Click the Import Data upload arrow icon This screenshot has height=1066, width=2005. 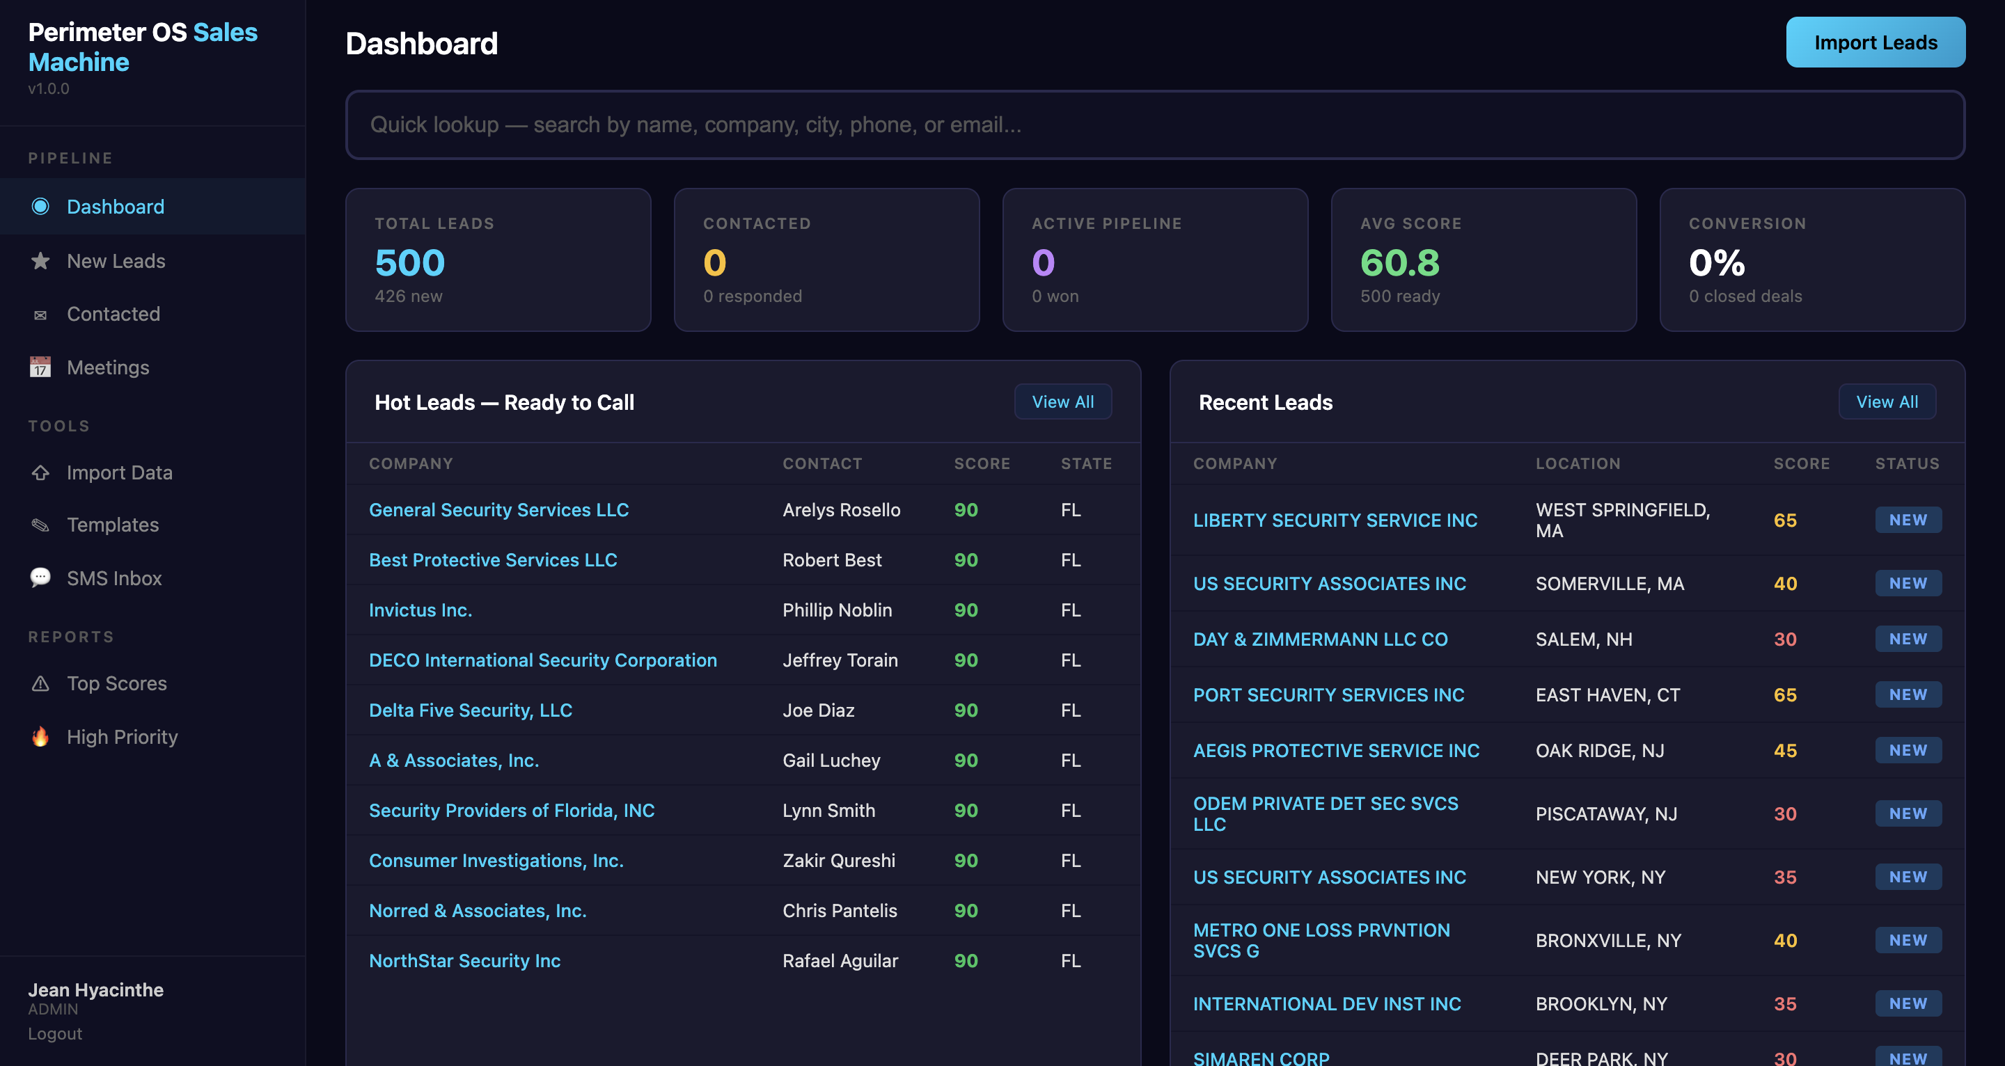[40, 472]
